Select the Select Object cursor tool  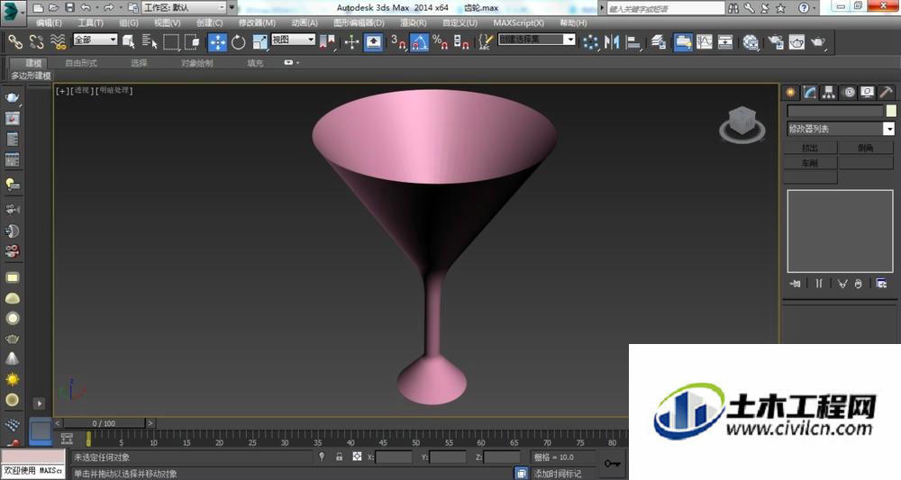click(x=129, y=42)
